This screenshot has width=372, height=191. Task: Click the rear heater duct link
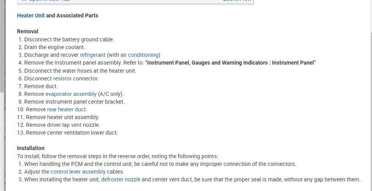[x=67, y=109]
